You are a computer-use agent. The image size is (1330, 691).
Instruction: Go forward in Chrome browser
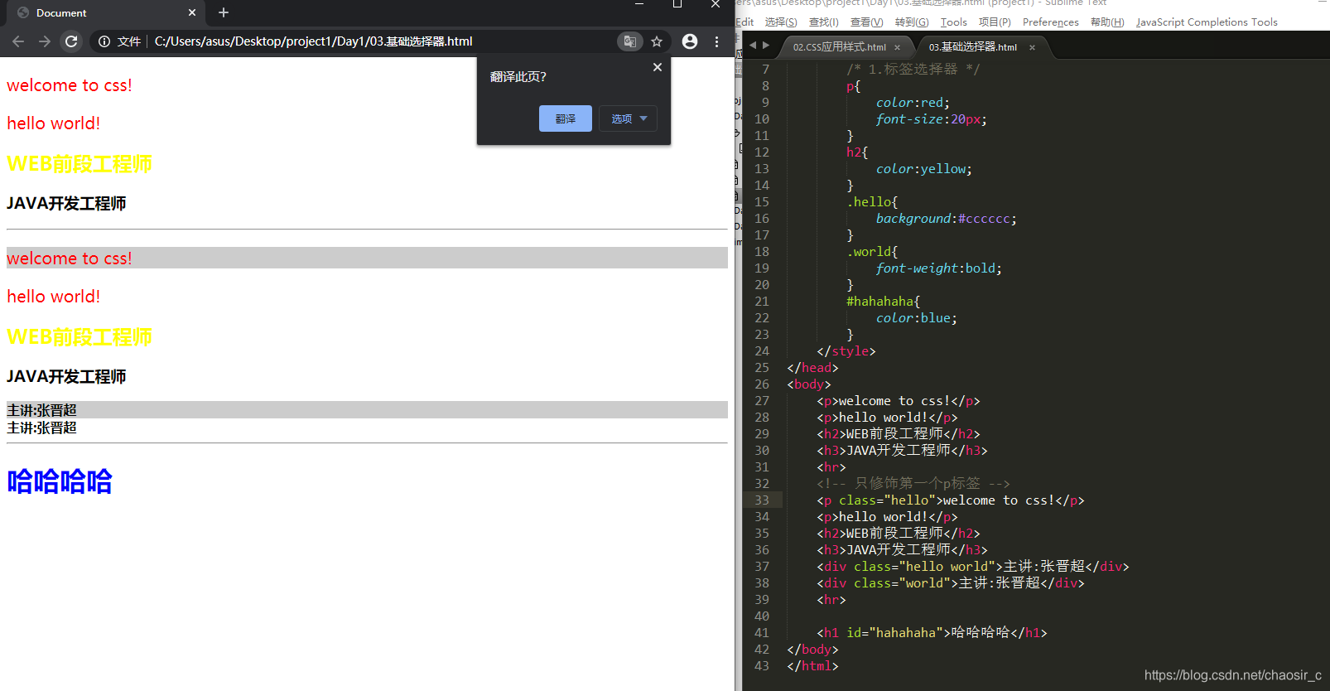point(45,41)
